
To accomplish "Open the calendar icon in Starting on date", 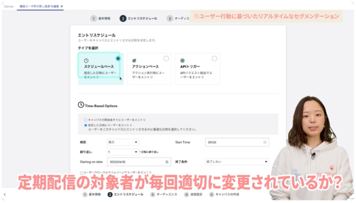I will click(x=167, y=162).
